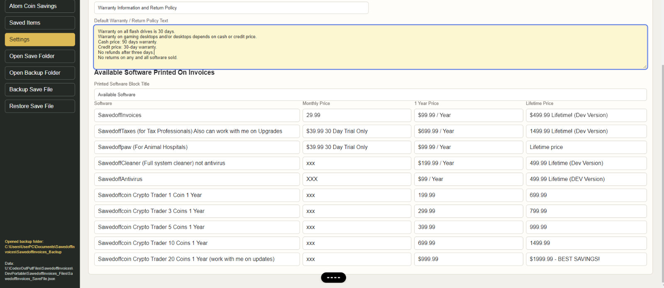Screen dimensions: 664x288
Task: Click Backup Save File button
Action: click(x=40, y=89)
